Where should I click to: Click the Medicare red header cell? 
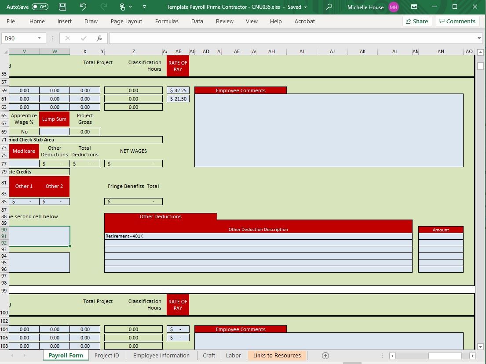click(x=24, y=151)
